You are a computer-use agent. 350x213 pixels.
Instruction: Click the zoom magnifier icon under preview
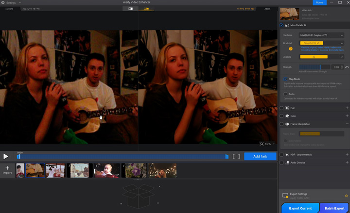click(x=262, y=144)
